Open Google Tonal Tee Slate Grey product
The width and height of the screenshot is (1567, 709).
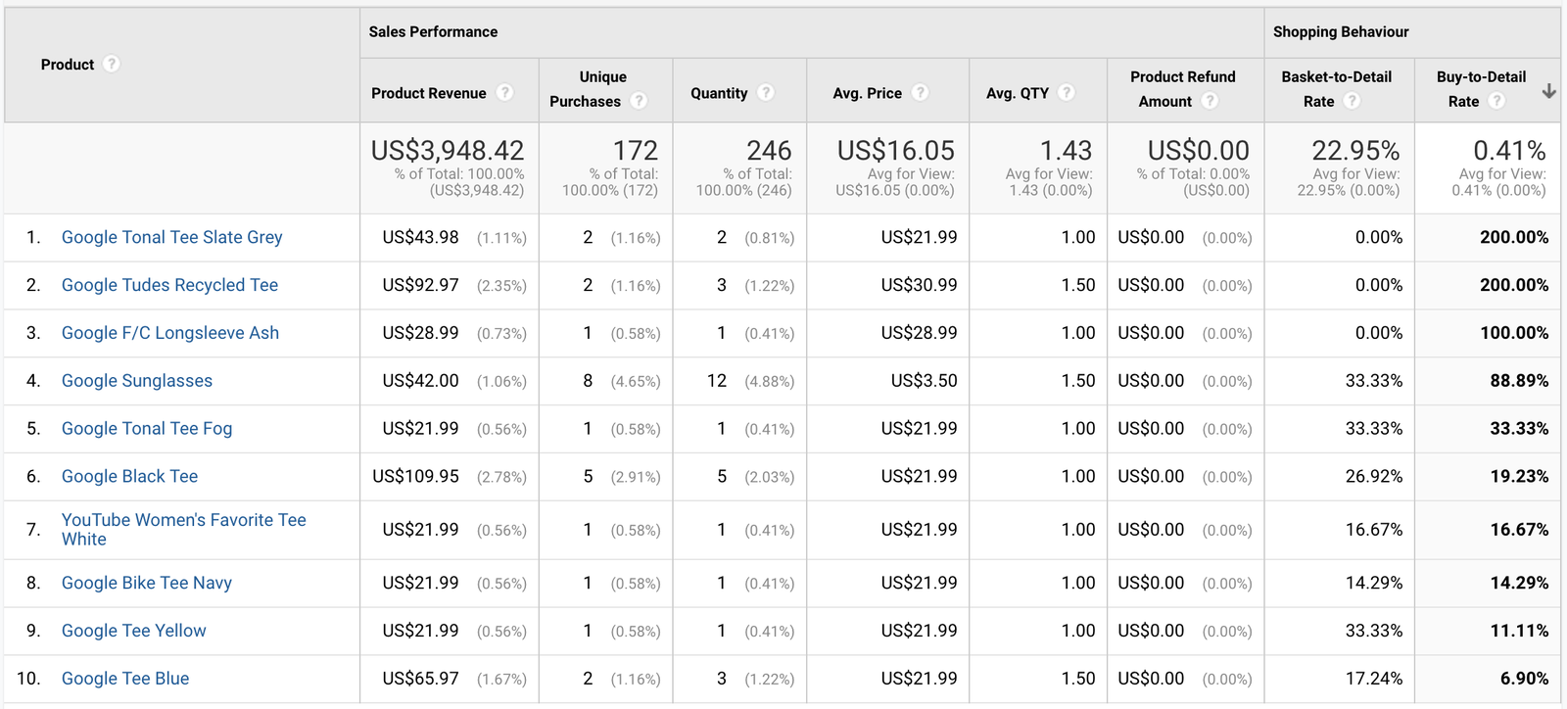pyautogui.click(x=171, y=237)
